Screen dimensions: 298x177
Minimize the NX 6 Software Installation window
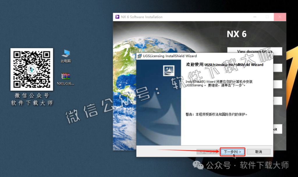point(255,17)
